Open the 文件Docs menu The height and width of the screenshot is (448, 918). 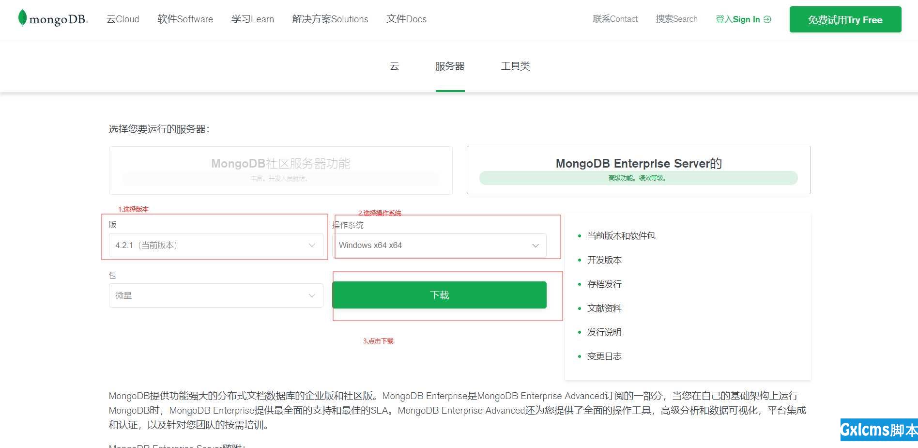coord(407,19)
